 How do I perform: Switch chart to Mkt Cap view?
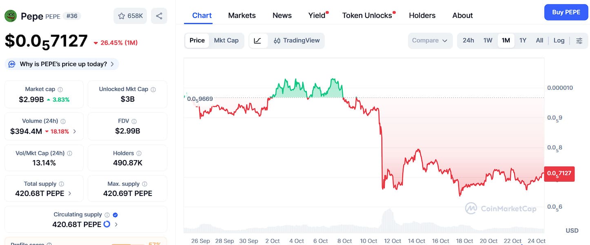tap(226, 40)
